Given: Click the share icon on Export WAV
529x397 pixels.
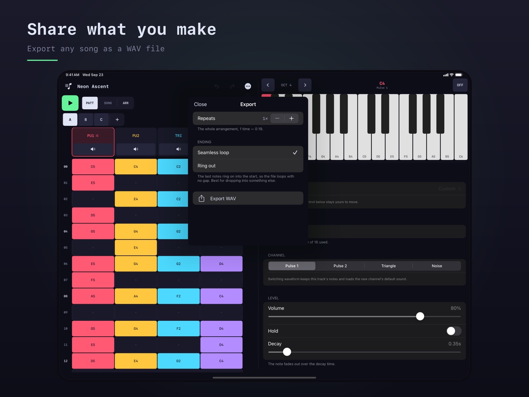Looking at the screenshot, I should point(201,198).
